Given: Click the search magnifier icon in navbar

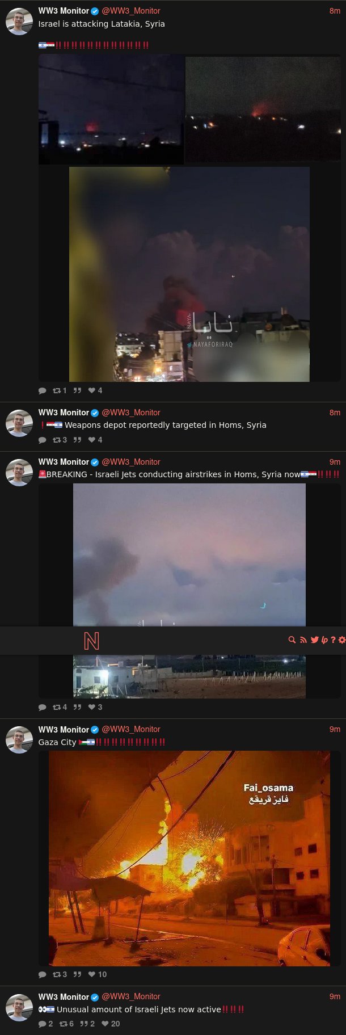Looking at the screenshot, I should [292, 640].
